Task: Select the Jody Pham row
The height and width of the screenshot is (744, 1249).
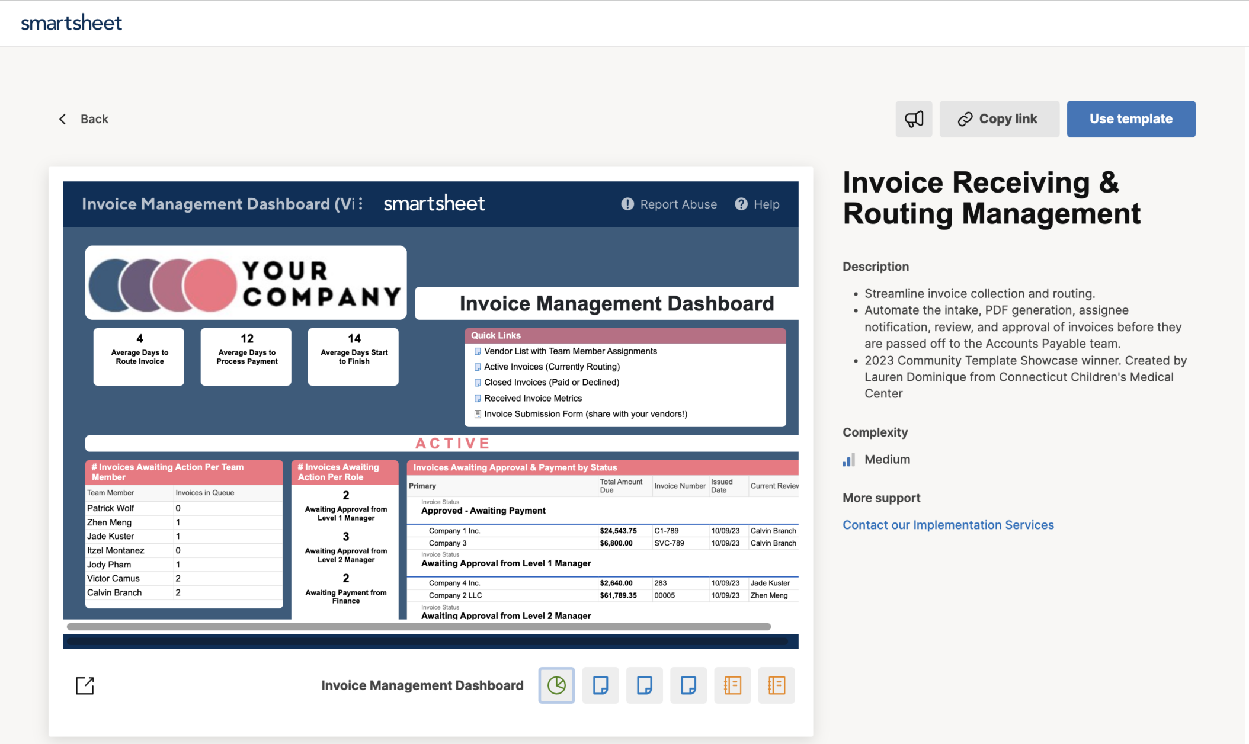Action: (x=184, y=565)
